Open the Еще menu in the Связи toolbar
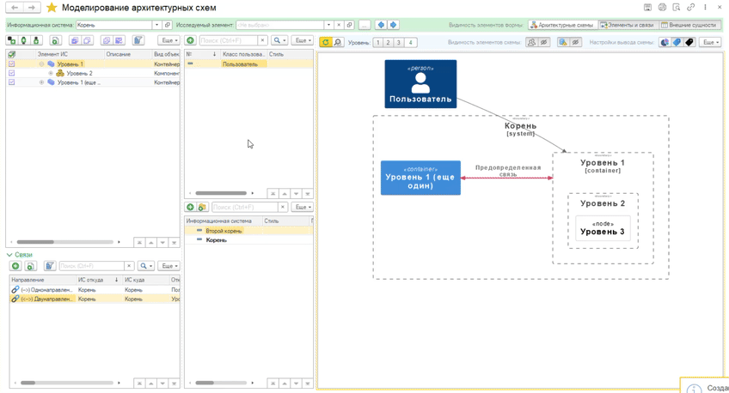 (168, 266)
